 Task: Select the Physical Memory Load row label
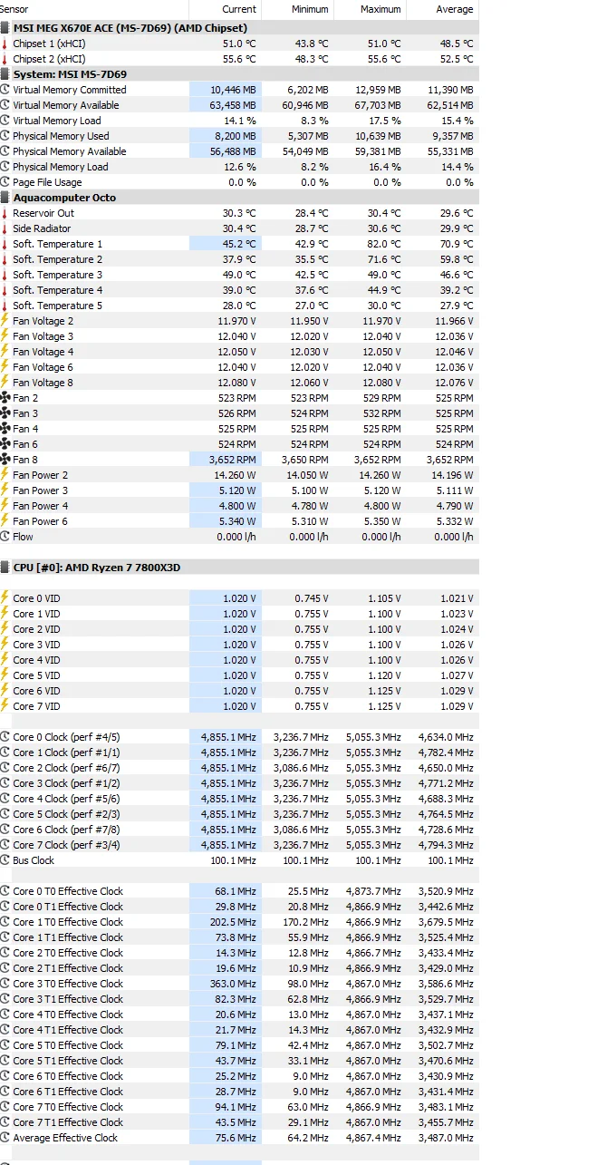tap(61, 167)
